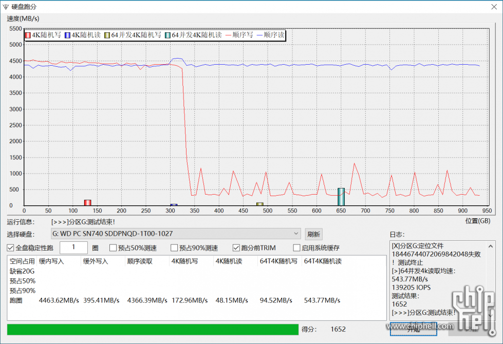Image resolution: width=503 pixels, height=344 pixels.
Task: Click the 139205 IOPS log line
Action: (411, 288)
